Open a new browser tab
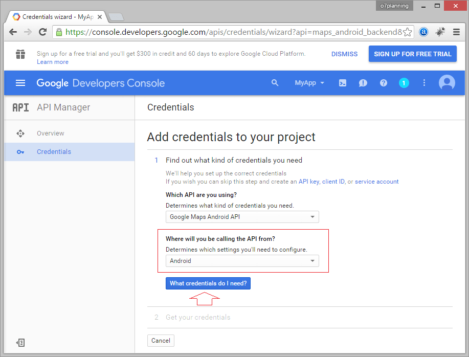469x357 pixels. (x=116, y=17)
